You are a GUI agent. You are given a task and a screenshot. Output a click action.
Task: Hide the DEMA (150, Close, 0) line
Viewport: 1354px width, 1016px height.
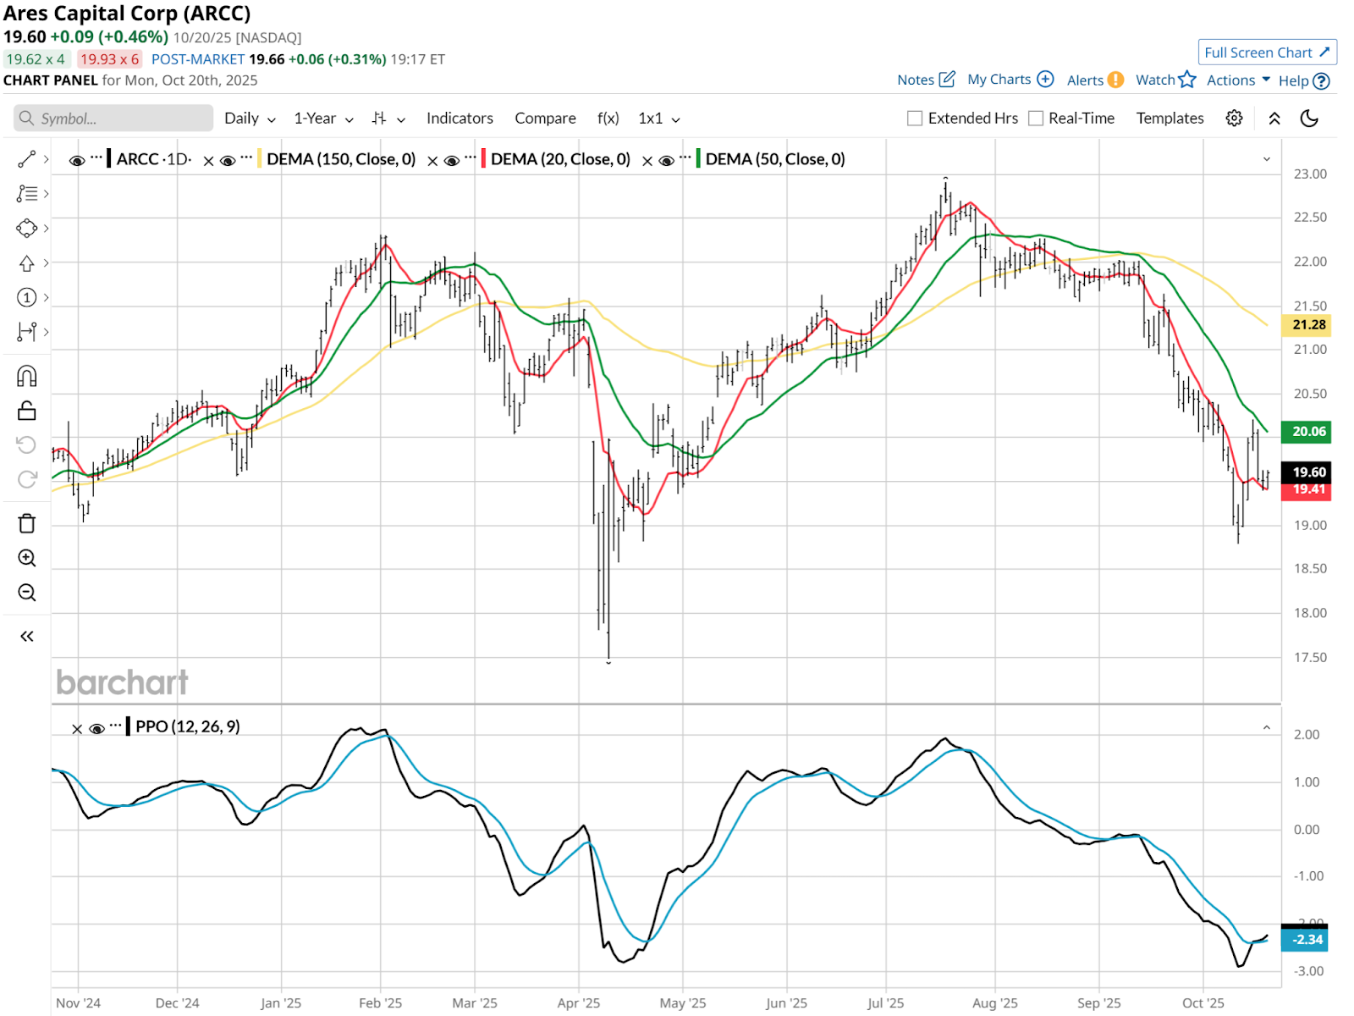(228, 160)
